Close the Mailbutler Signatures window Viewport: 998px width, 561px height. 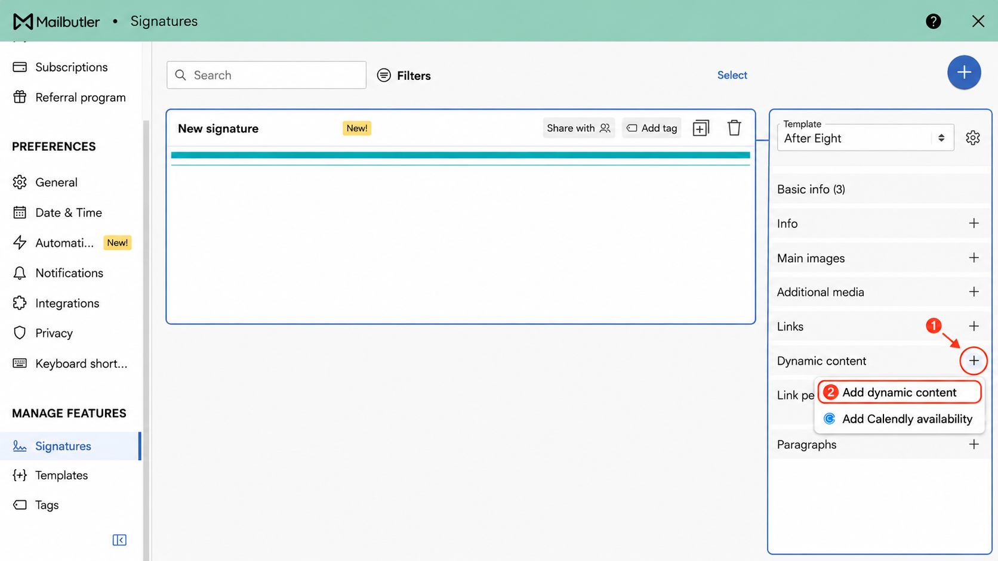978,21
